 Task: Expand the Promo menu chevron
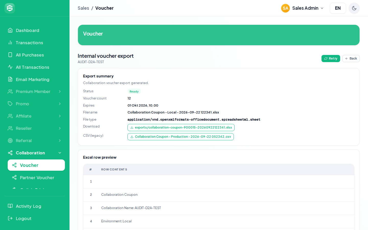coord(60,104)
